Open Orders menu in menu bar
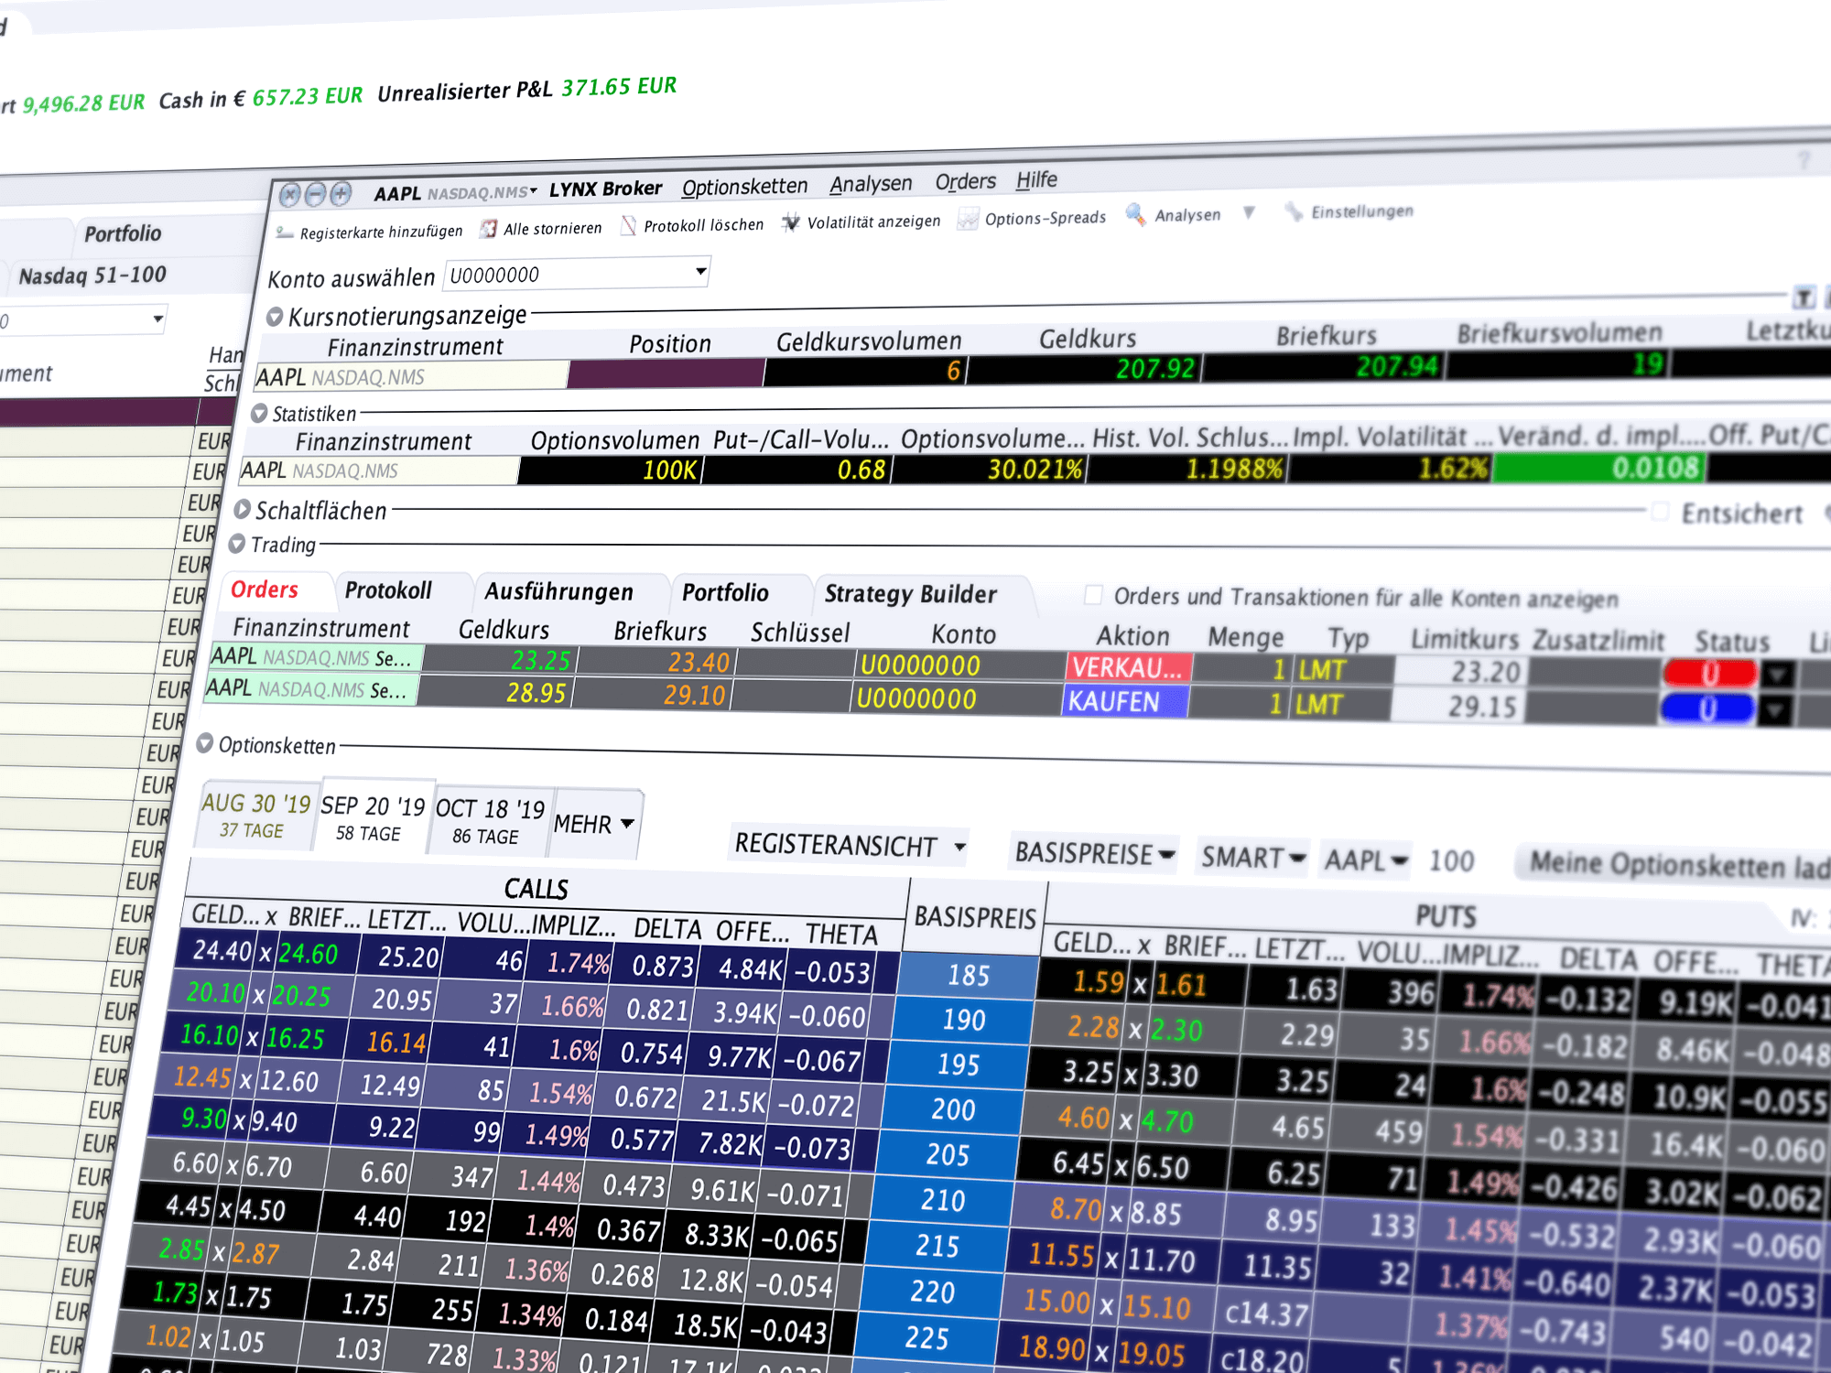This screenshot has height=1373, width=1831. [x=965, y=181]
